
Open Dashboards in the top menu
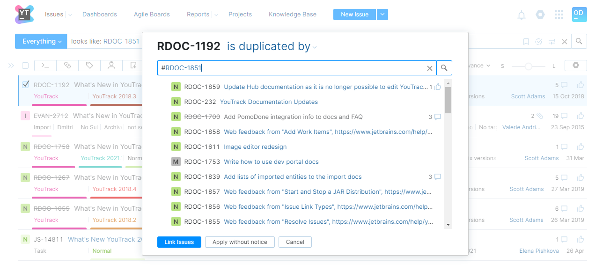coord(100,15)
